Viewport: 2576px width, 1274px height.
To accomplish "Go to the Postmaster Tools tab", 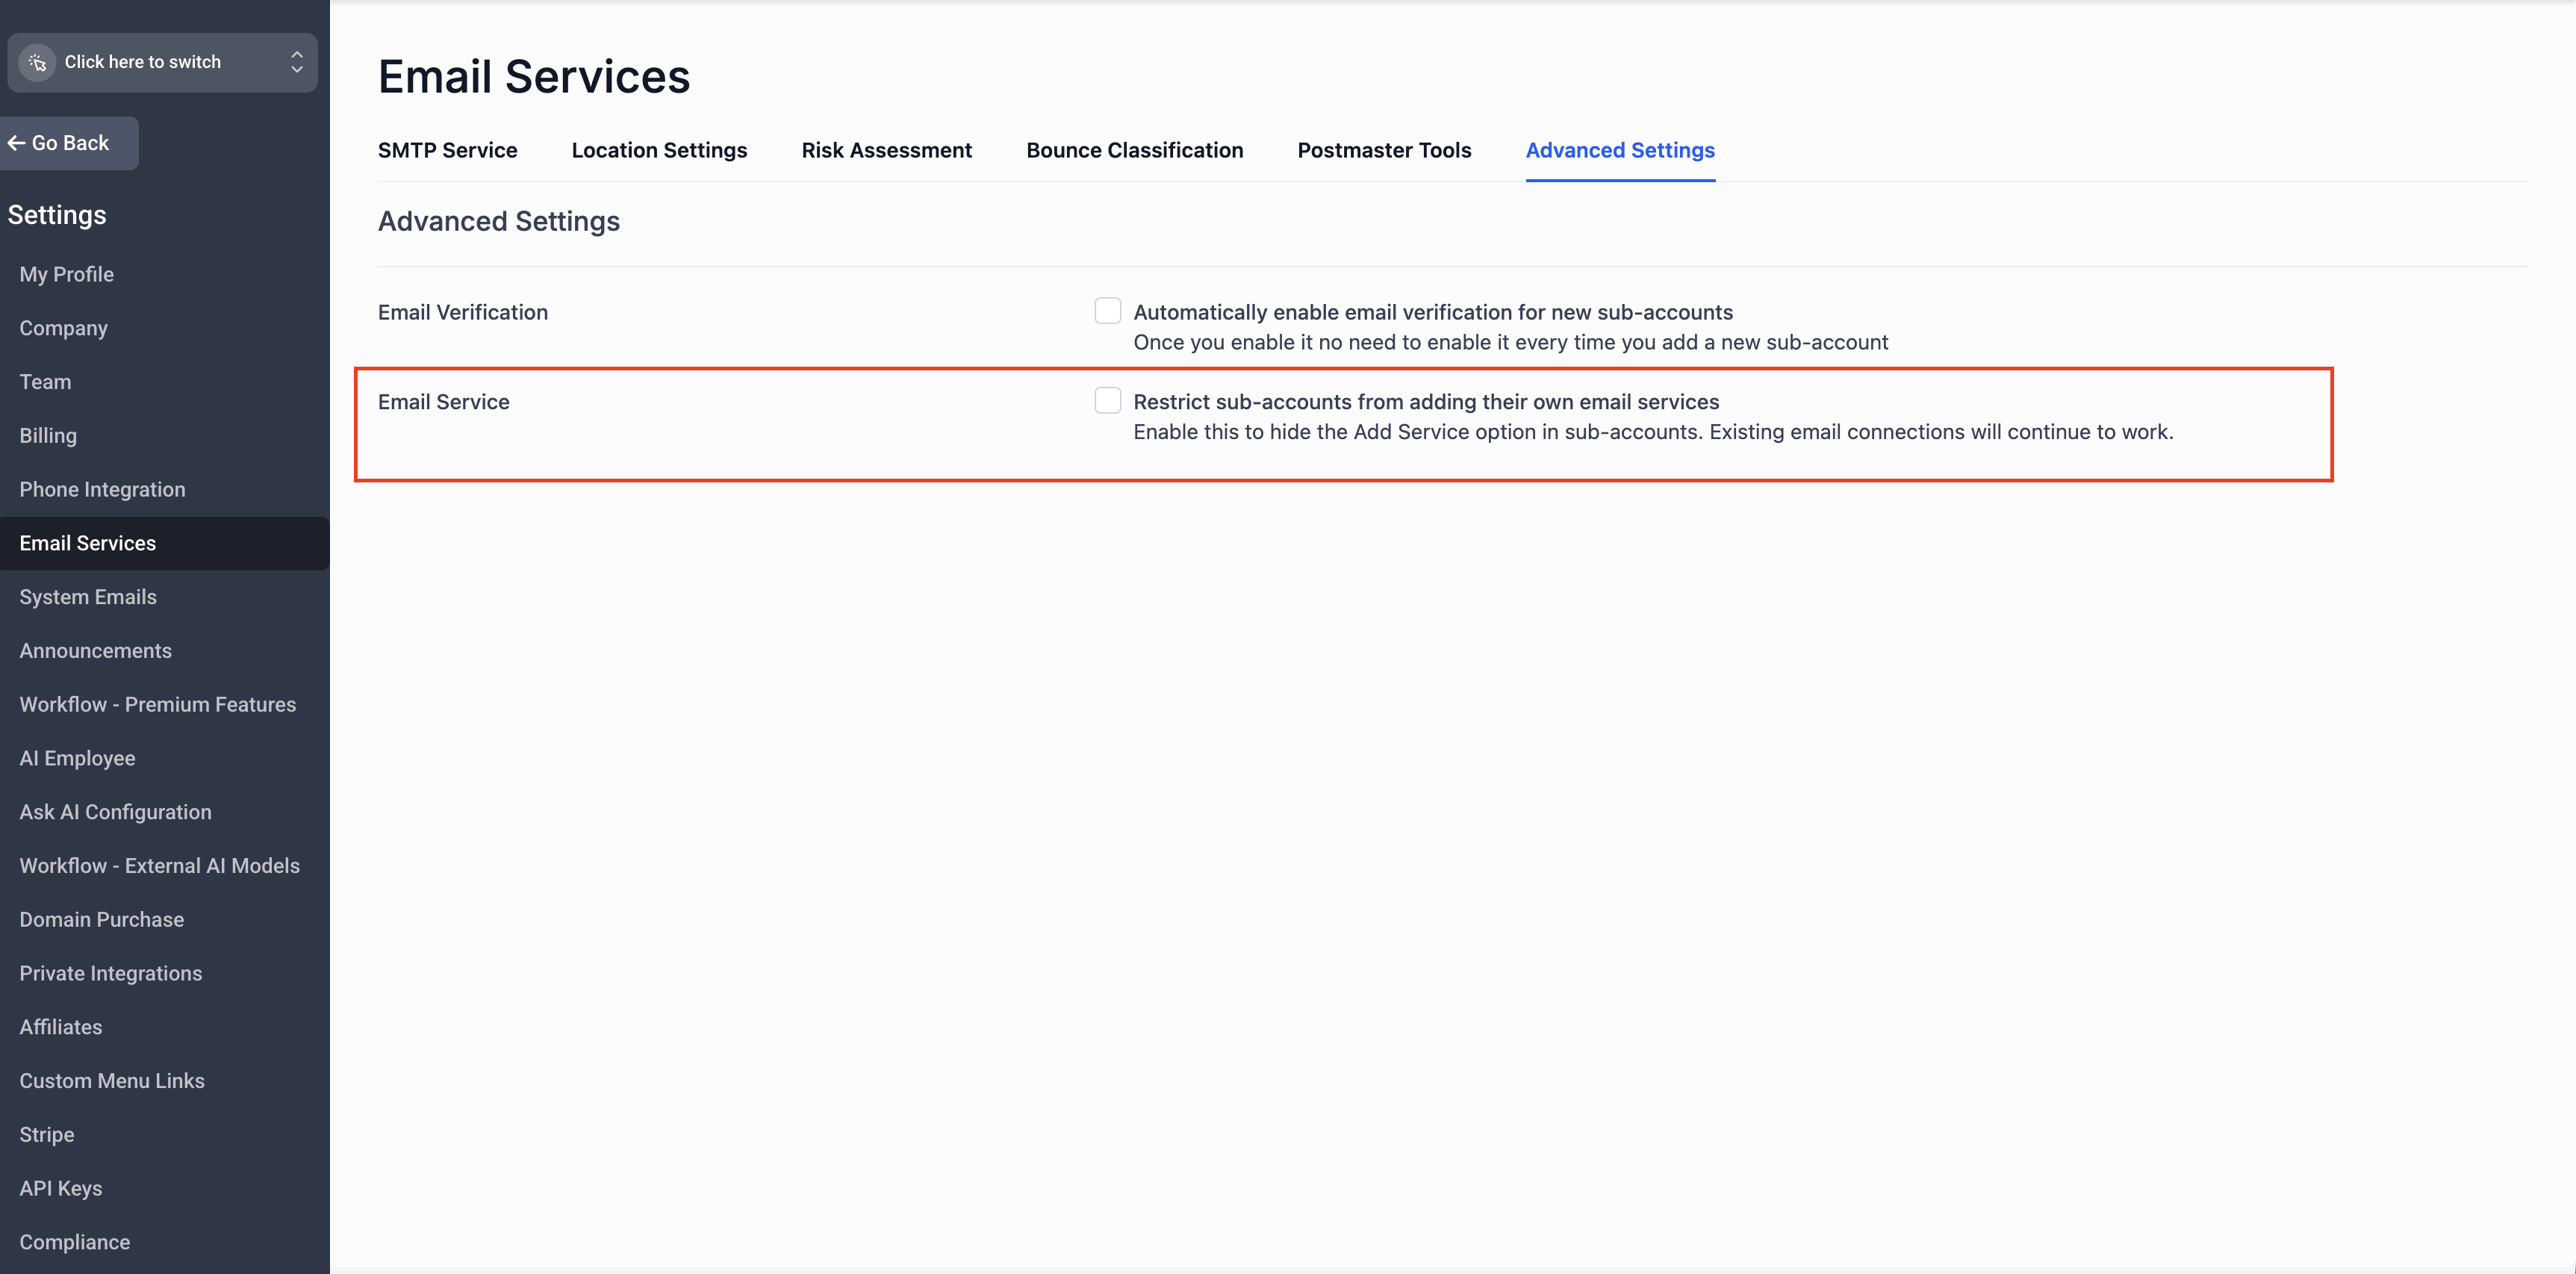I will point(1384,150).
